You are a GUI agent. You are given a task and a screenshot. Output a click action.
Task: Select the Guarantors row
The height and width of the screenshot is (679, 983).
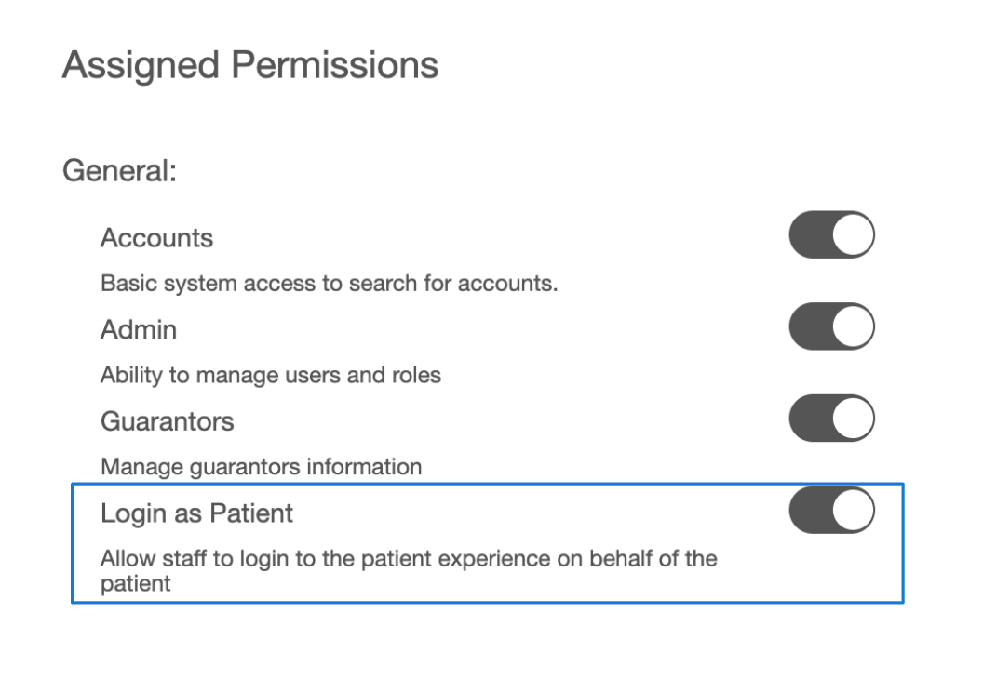point(465,420)
